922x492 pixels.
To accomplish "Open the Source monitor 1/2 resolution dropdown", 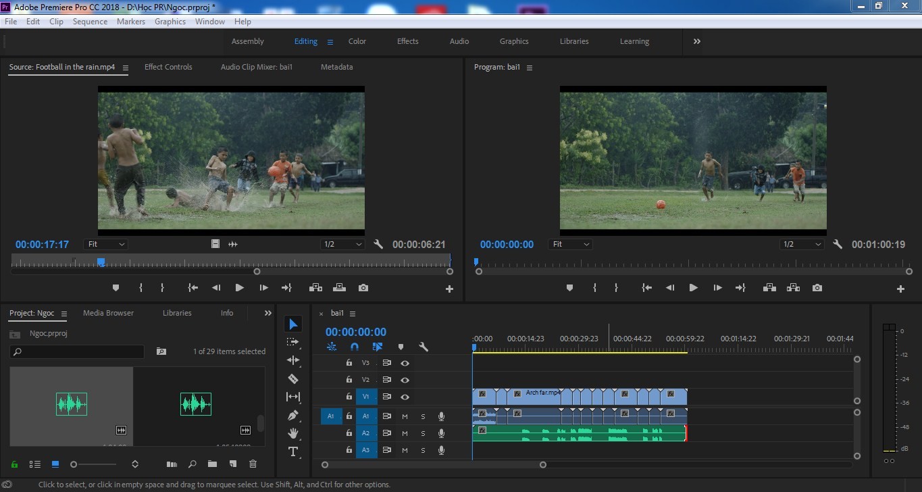I will 342,244.
